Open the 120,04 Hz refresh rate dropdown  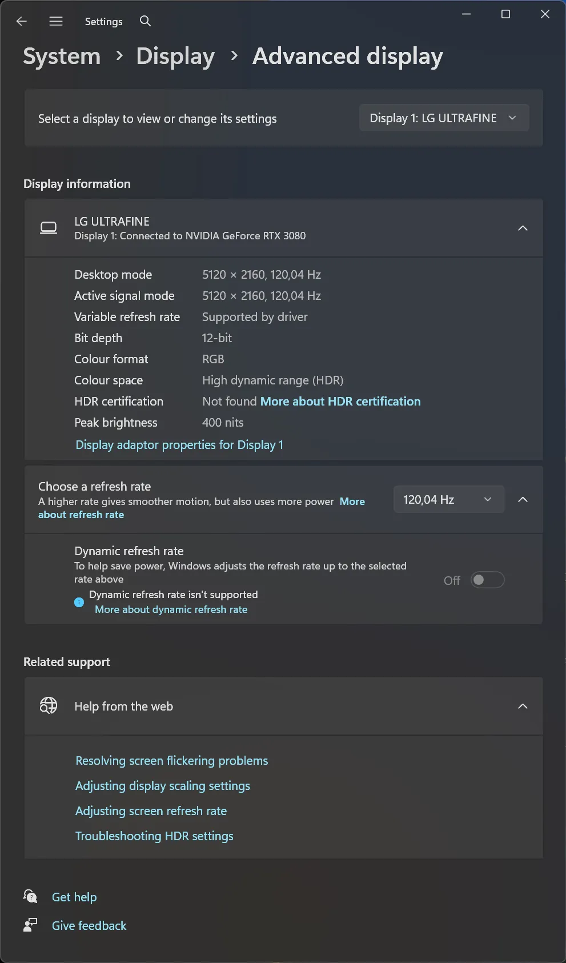449,499
